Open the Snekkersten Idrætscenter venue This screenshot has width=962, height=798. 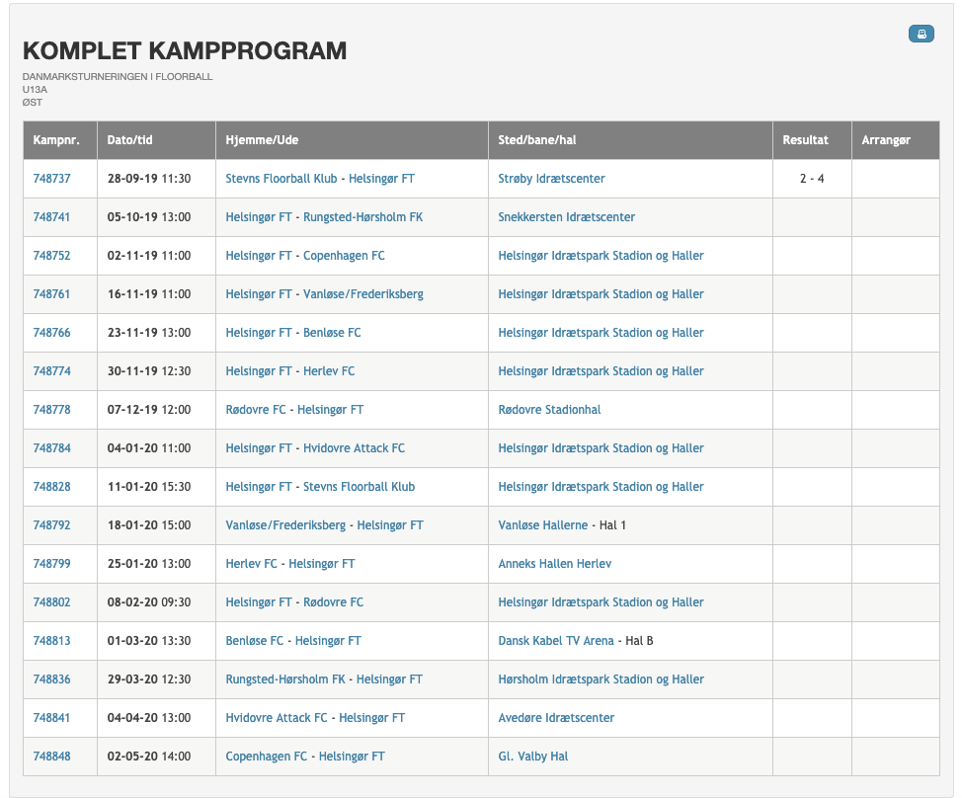566,217
